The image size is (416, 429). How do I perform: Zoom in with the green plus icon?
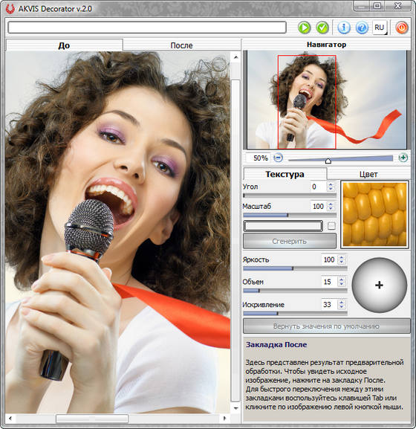403,158
